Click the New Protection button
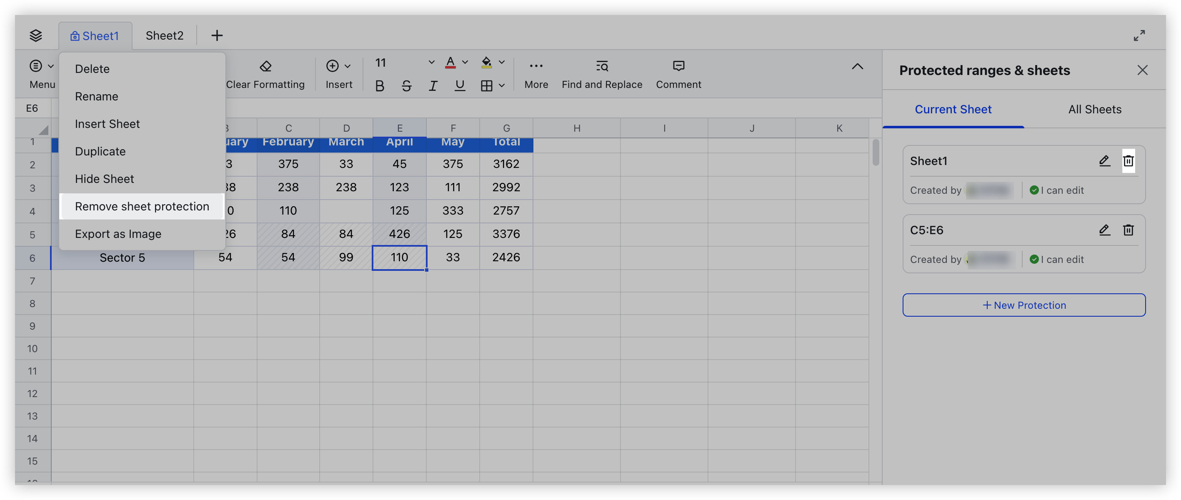This screenshot has height=500, width=1181. [1024, 305]
